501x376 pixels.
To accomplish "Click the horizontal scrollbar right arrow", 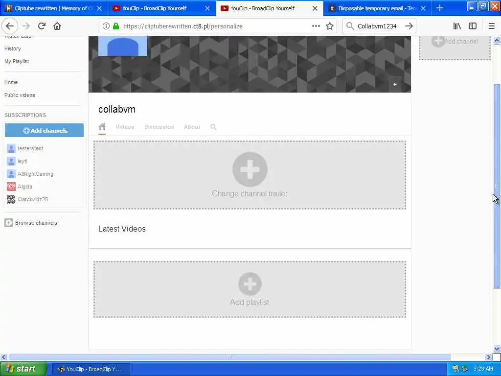I will [488, 357].
